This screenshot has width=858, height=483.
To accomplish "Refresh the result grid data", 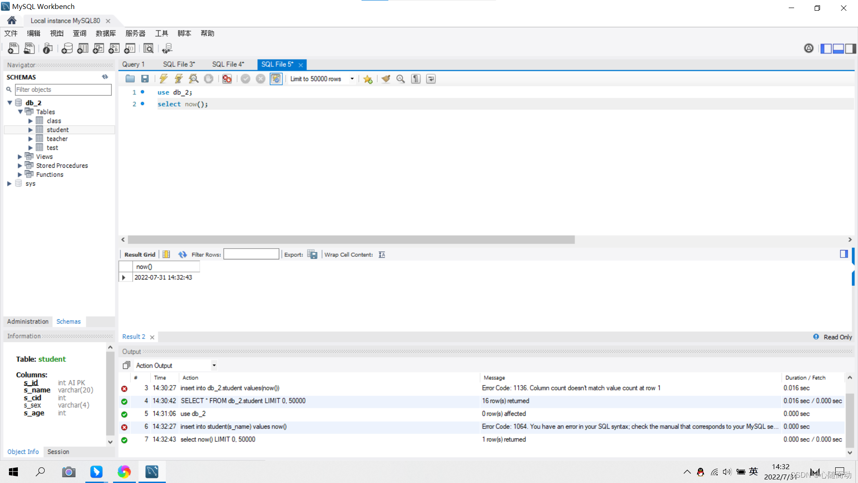I will click(182, 254).
